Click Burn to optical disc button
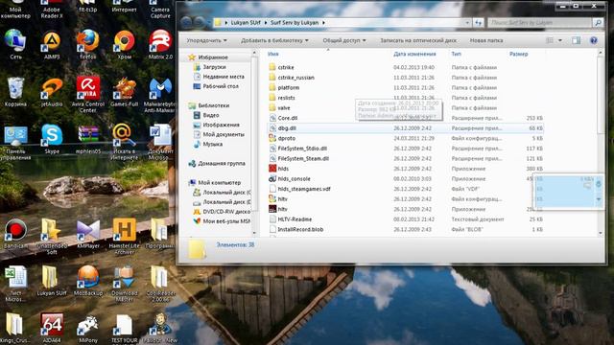Viewport: 614px width, 345px height. [x=418, y=40]
